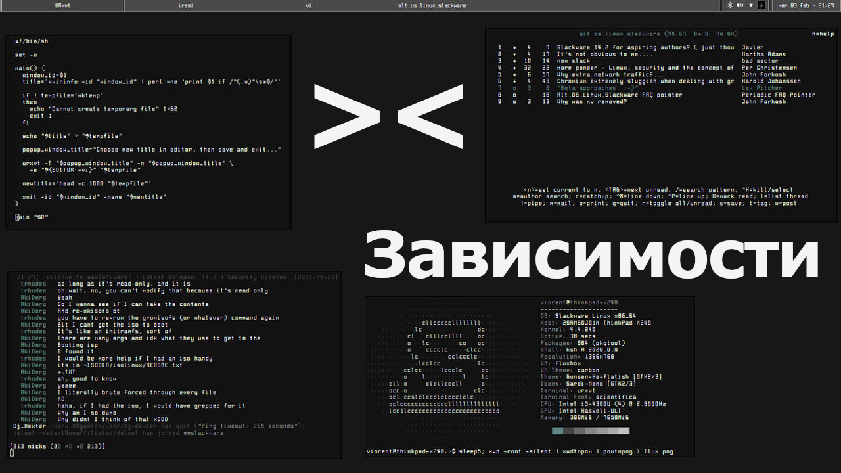The image size is (841, 473).
Task: Select the 'Why was xv removed?' thread
Action: pos(592,102)
